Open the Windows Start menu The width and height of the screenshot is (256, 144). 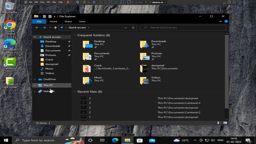(6, 140)
